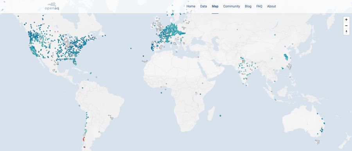Go to the Data section
352x151 pixels.
203,6
